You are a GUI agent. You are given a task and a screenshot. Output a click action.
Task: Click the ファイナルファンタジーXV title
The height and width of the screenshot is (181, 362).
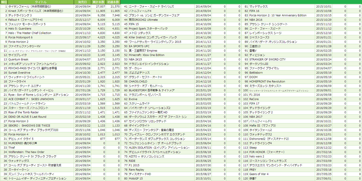(x=24, y=46)
